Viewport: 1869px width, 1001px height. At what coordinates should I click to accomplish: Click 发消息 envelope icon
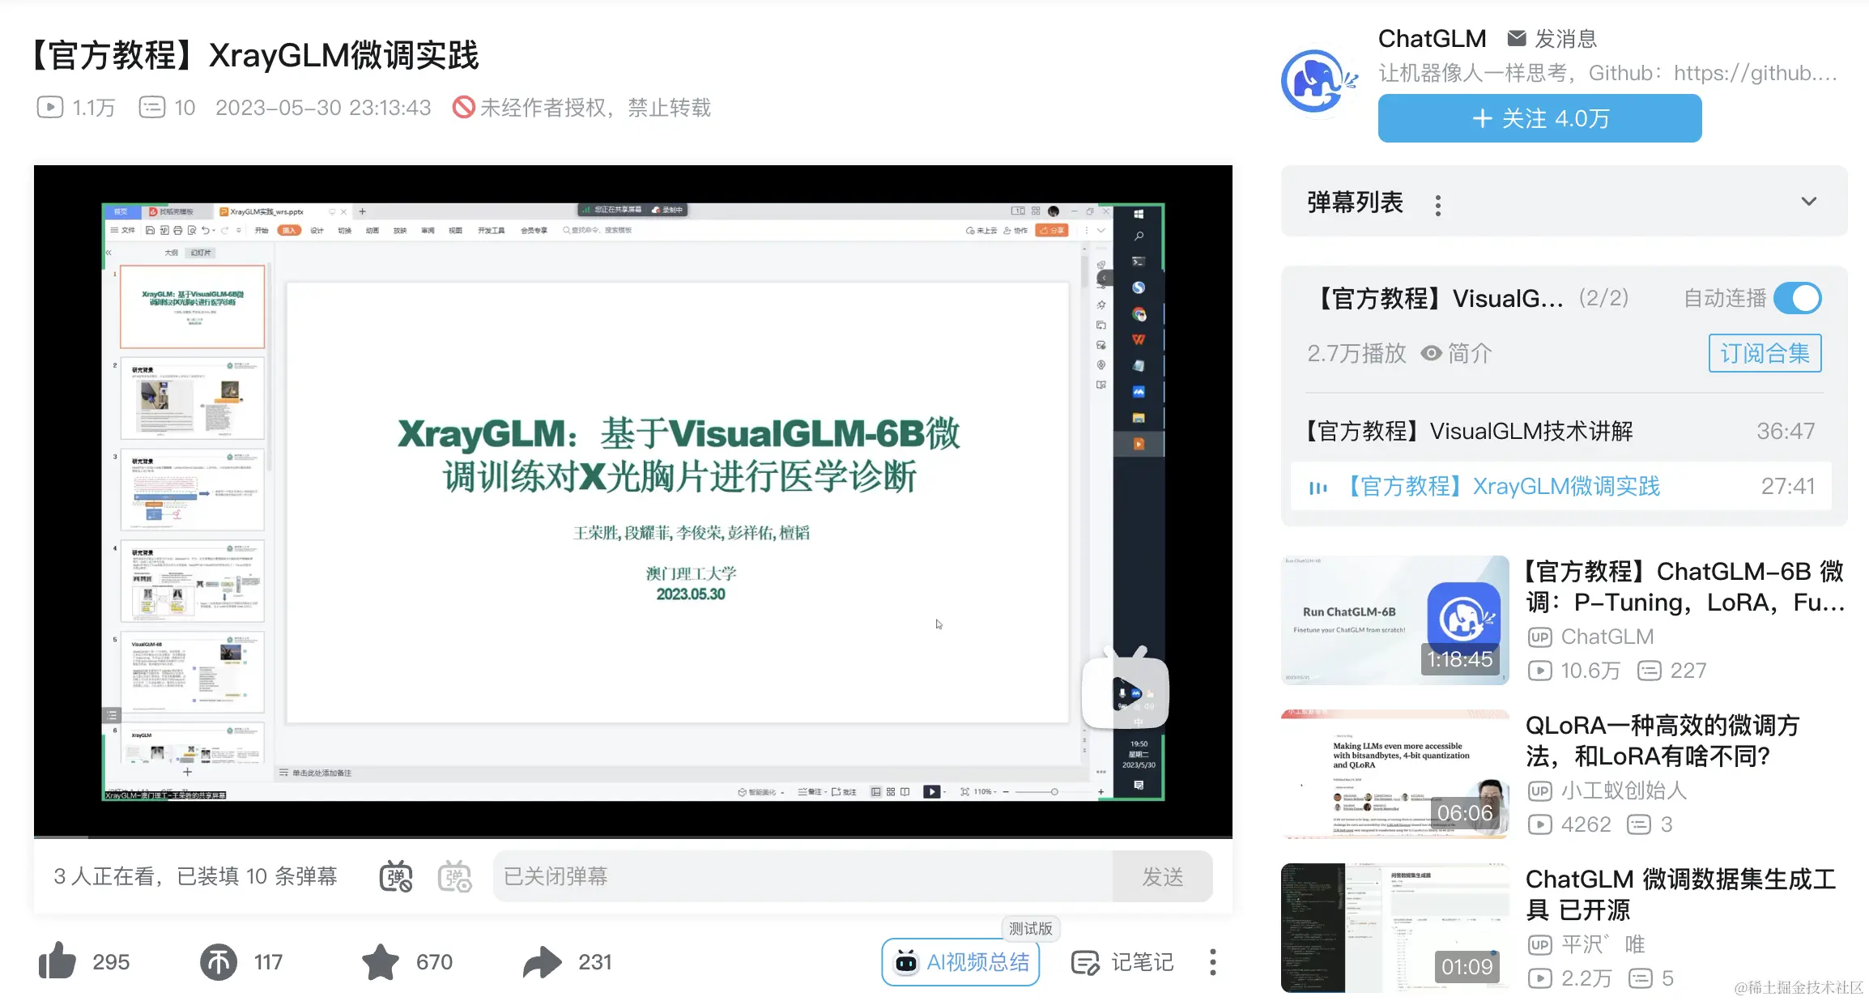tap(1517, 38)
